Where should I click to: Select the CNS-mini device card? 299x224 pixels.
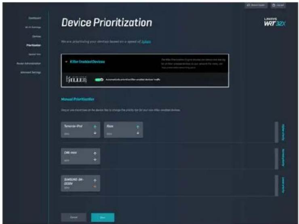click(x=80, y=156)
